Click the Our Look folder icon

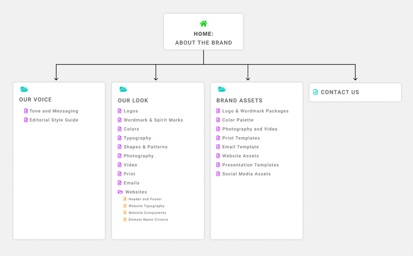[x=123, y=89]
